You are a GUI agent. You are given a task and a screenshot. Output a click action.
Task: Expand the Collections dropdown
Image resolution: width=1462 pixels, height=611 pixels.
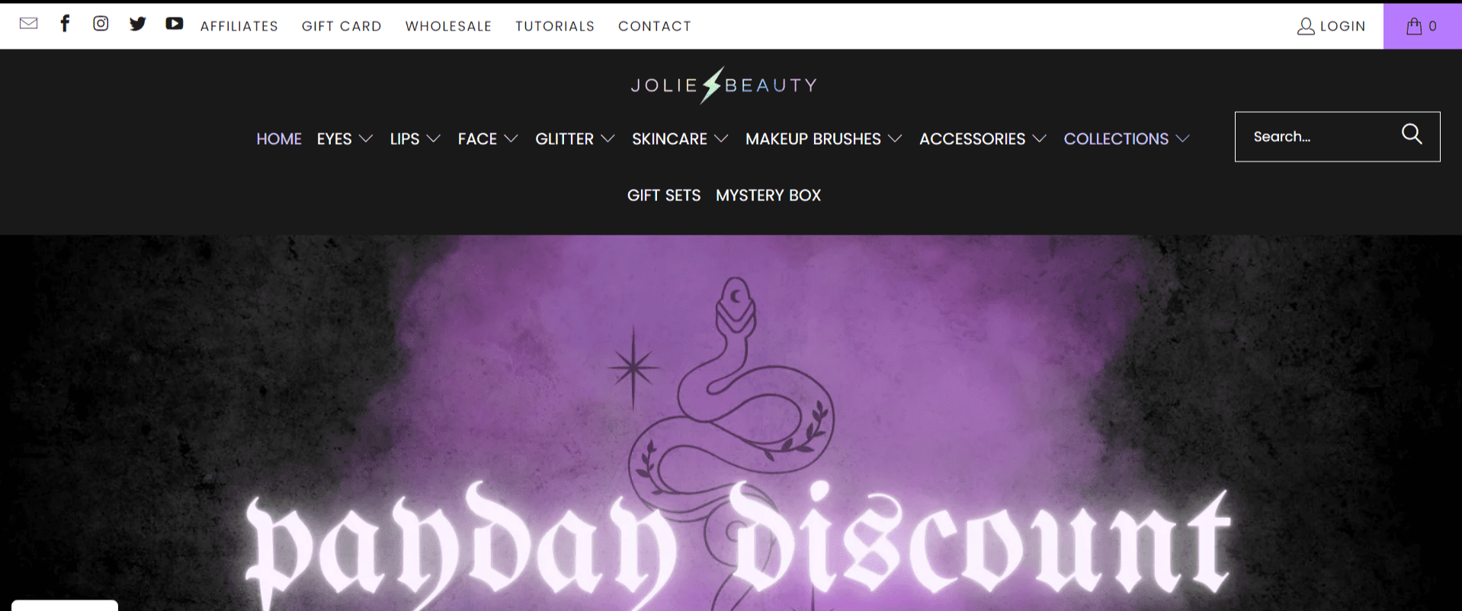tap(1127, 139)
